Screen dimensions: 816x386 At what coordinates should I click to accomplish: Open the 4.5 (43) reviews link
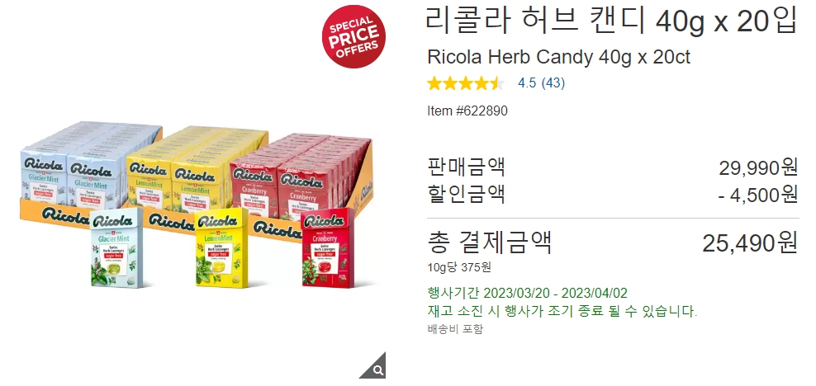pyautogui.click(x=541, y=83)
